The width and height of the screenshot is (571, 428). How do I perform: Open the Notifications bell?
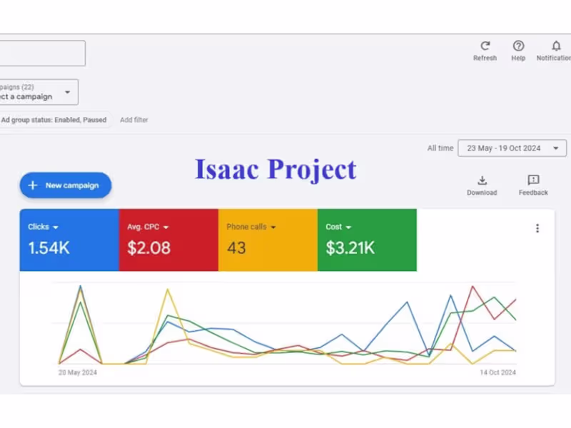(557, 46)
